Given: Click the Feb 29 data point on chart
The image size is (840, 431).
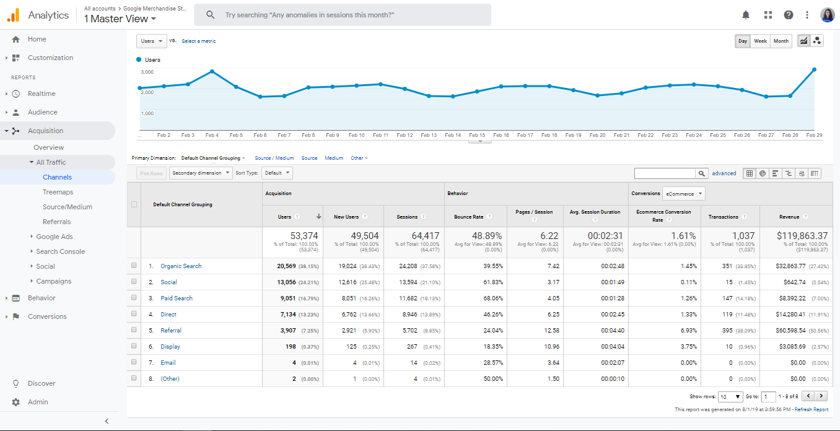Looking at the screenshot, I should pyautogui.click(x=814, y=69).
